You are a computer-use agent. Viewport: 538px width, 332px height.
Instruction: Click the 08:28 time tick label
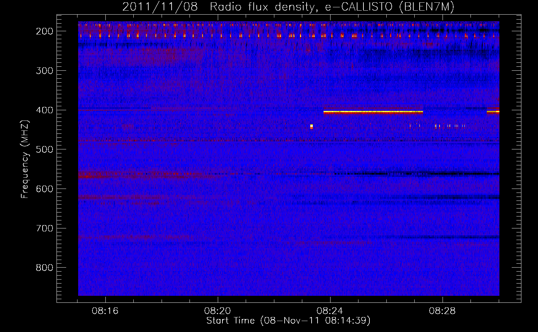click(x=442, y=311)
